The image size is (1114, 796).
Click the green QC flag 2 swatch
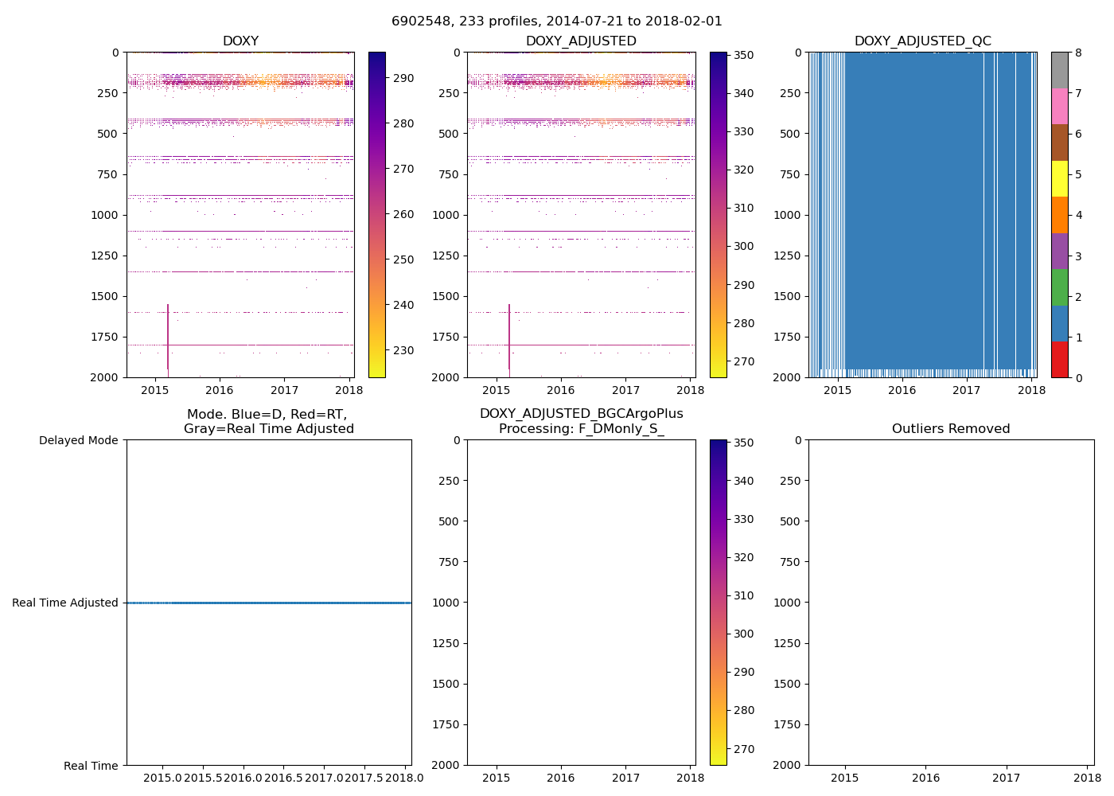tap(1059, 287)
